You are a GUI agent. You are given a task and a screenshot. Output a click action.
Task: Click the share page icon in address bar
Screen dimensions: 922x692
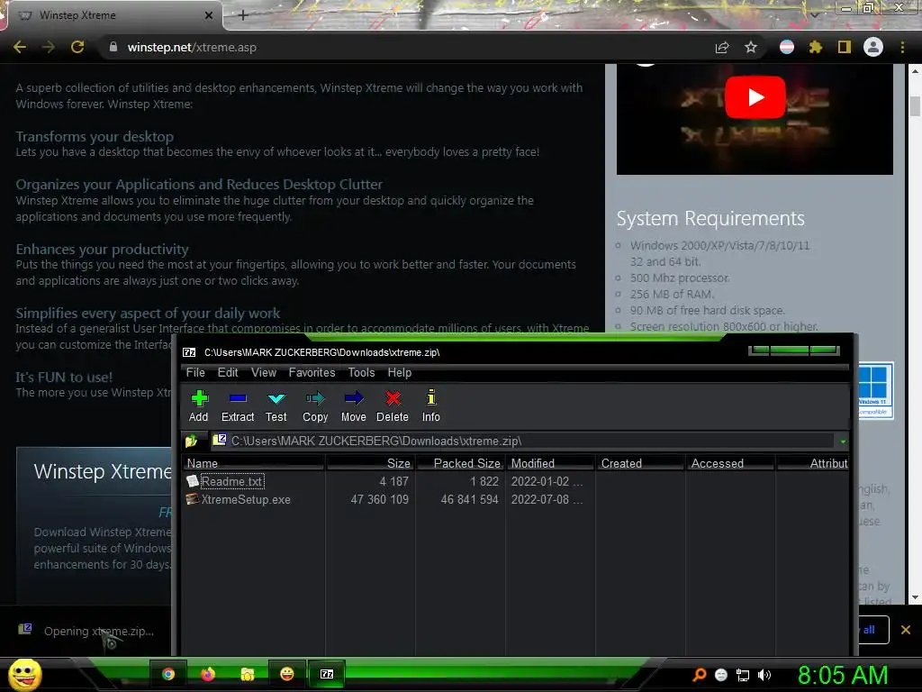click(722, 47)
